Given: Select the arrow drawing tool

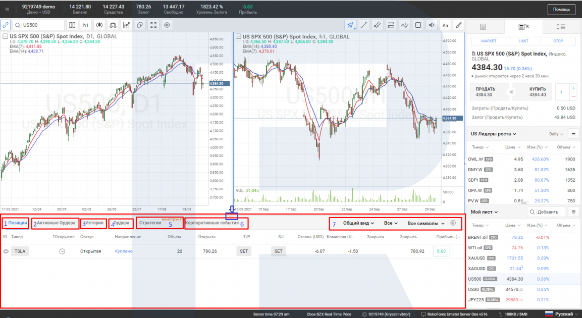Looking at the screenshot, I should pos(432,25).
